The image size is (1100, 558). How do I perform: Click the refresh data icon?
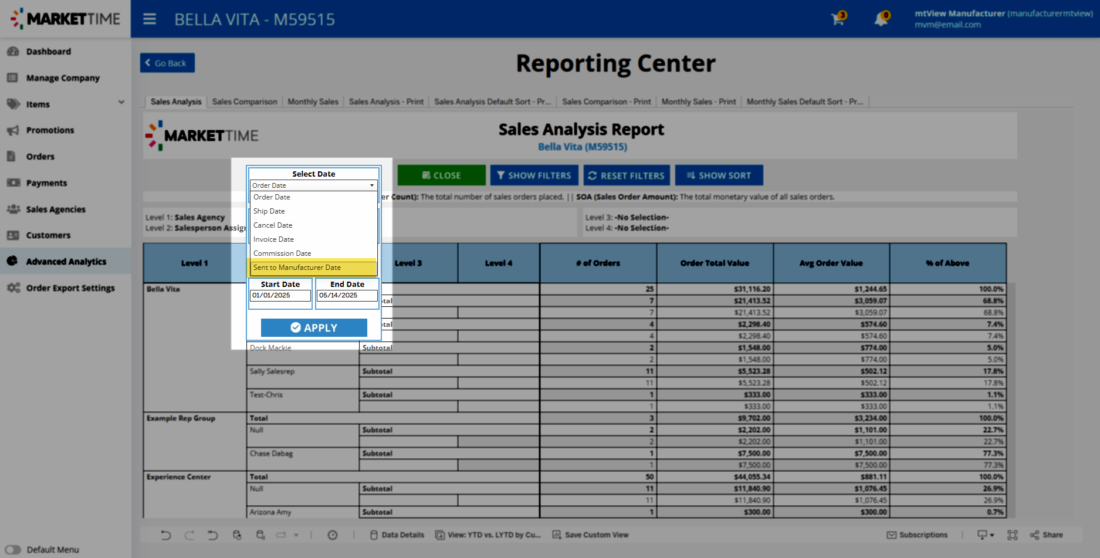237,535
